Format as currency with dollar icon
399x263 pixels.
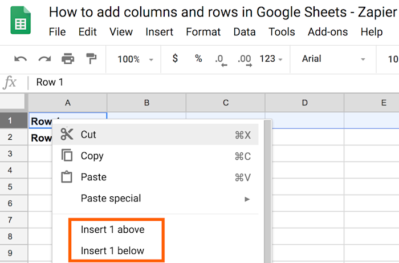point(175,58)
